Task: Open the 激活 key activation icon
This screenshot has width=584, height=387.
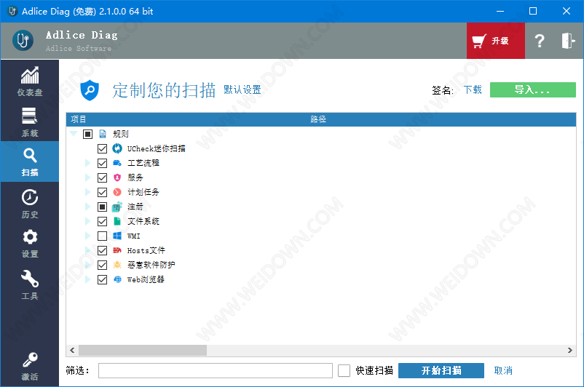Action: click(30, 360)
